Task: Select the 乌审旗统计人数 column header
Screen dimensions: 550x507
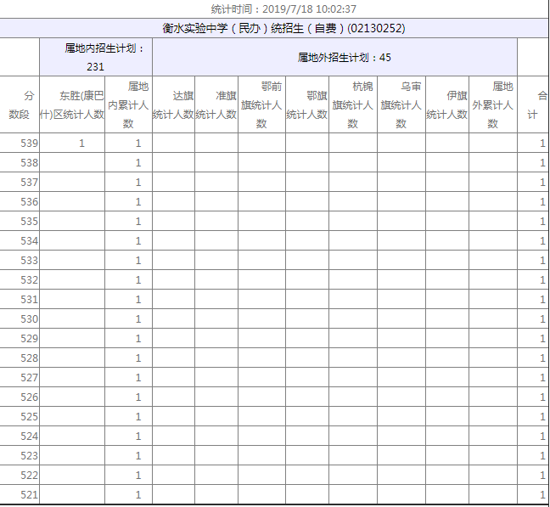Action: tap(401, 105)
